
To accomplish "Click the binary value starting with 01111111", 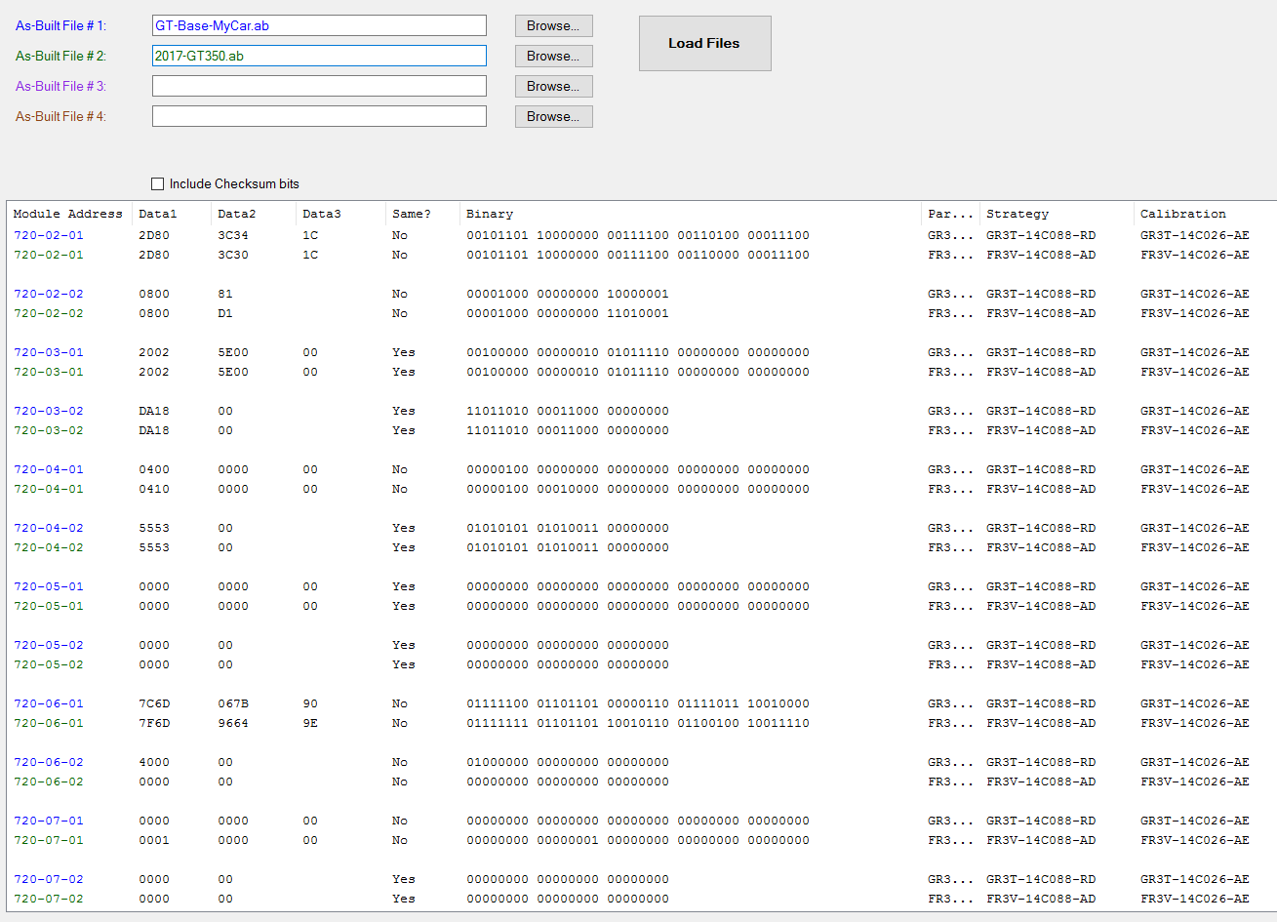I will click(x=638, y=723).
